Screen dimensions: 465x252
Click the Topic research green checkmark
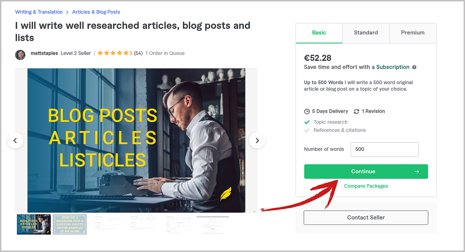307,122
